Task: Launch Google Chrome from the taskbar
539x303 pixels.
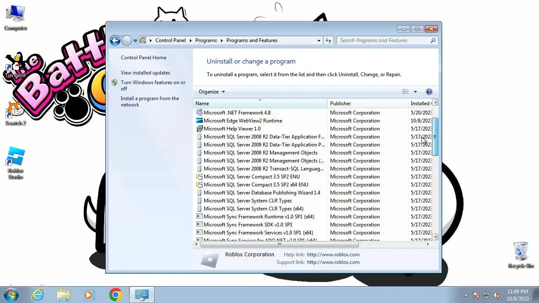Action: 115,295
